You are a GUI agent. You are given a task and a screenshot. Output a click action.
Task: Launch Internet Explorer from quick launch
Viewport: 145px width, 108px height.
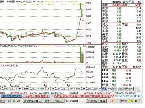(x=19, y=101)
